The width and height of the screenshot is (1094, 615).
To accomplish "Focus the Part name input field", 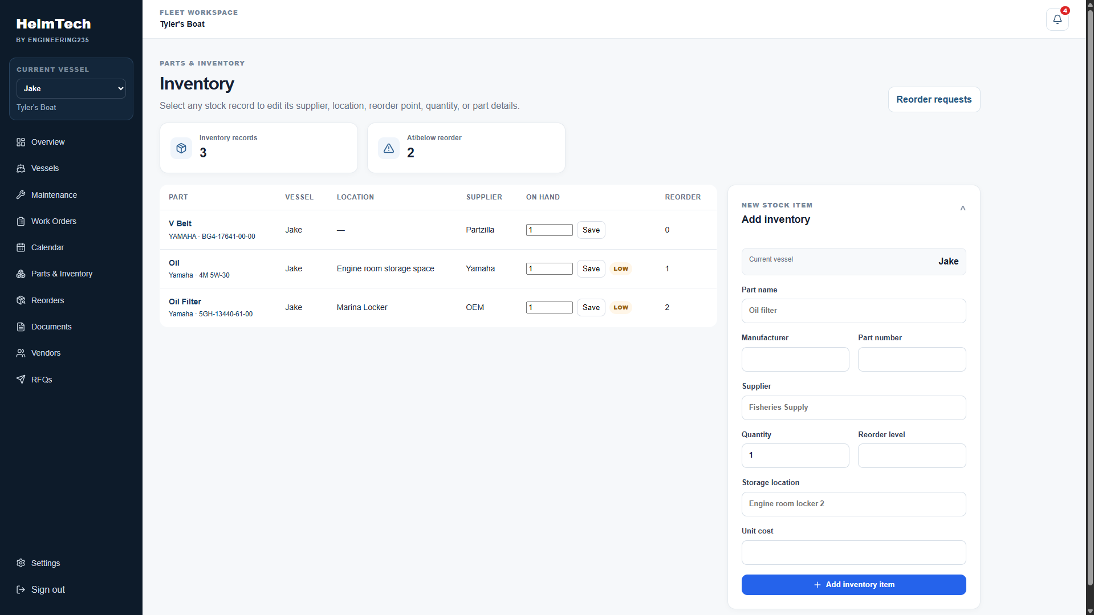I will click(x=853, y=311).
